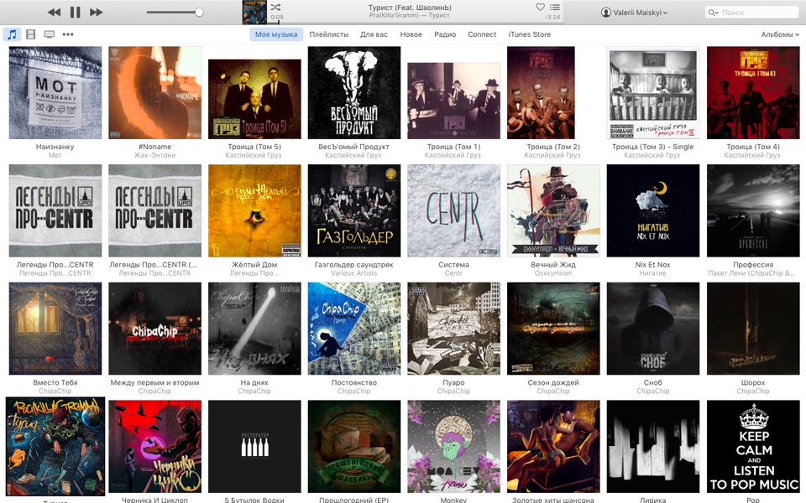The image size is (806, 503).
Task: Open the Keep Calm Pop album cover
Action: [753, 447]
